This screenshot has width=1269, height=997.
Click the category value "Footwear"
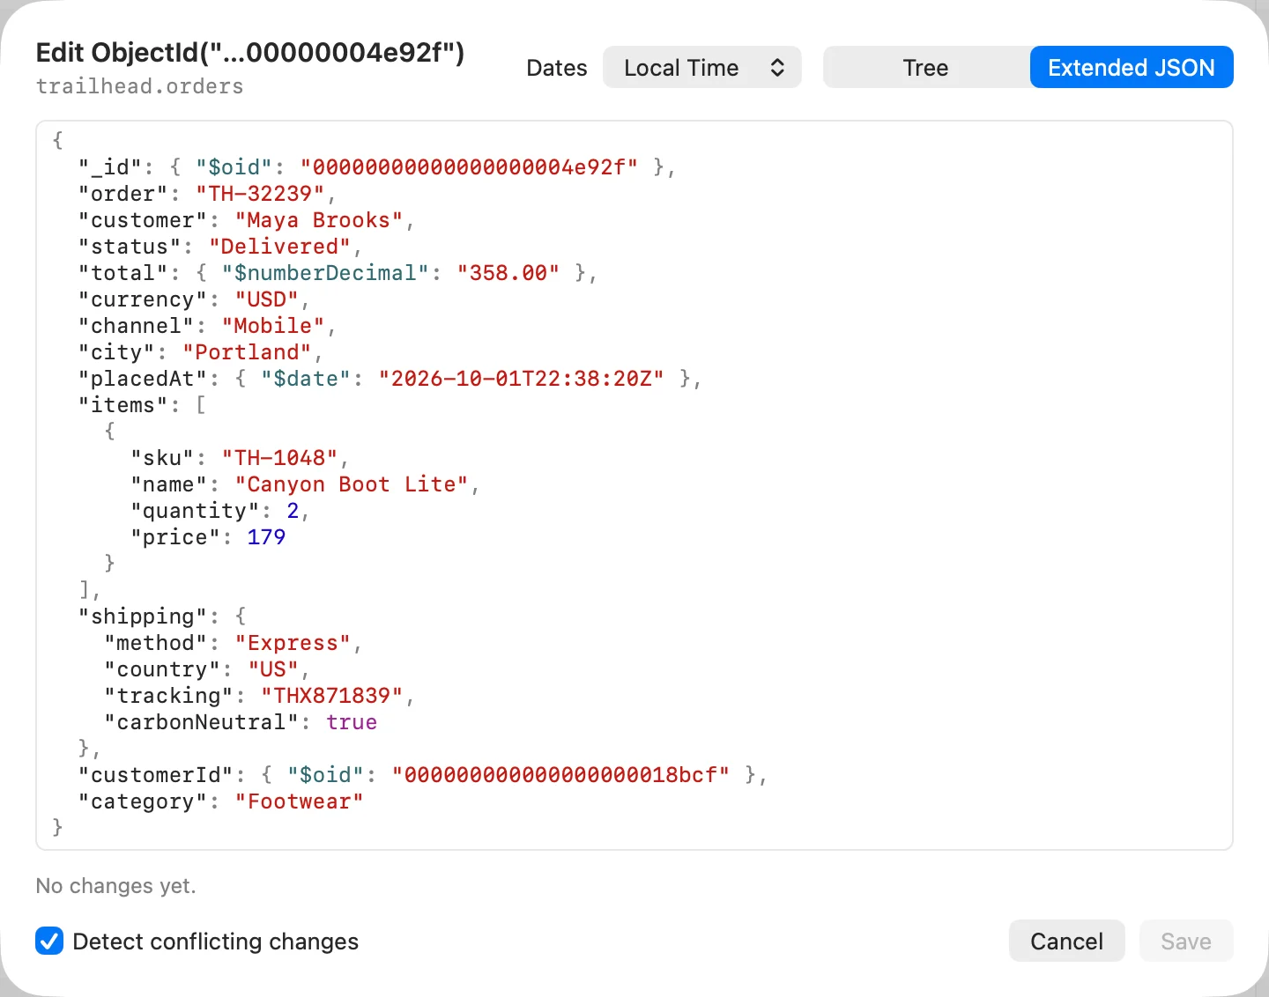tap(299, 801)
